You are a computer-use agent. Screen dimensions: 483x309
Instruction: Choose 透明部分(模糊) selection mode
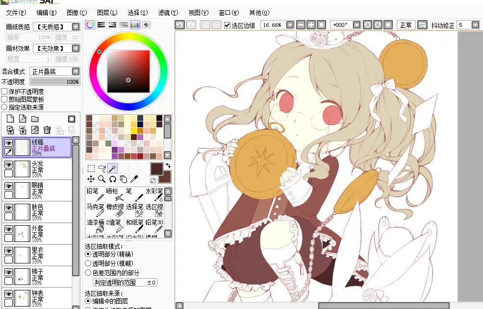coord(88,263)
